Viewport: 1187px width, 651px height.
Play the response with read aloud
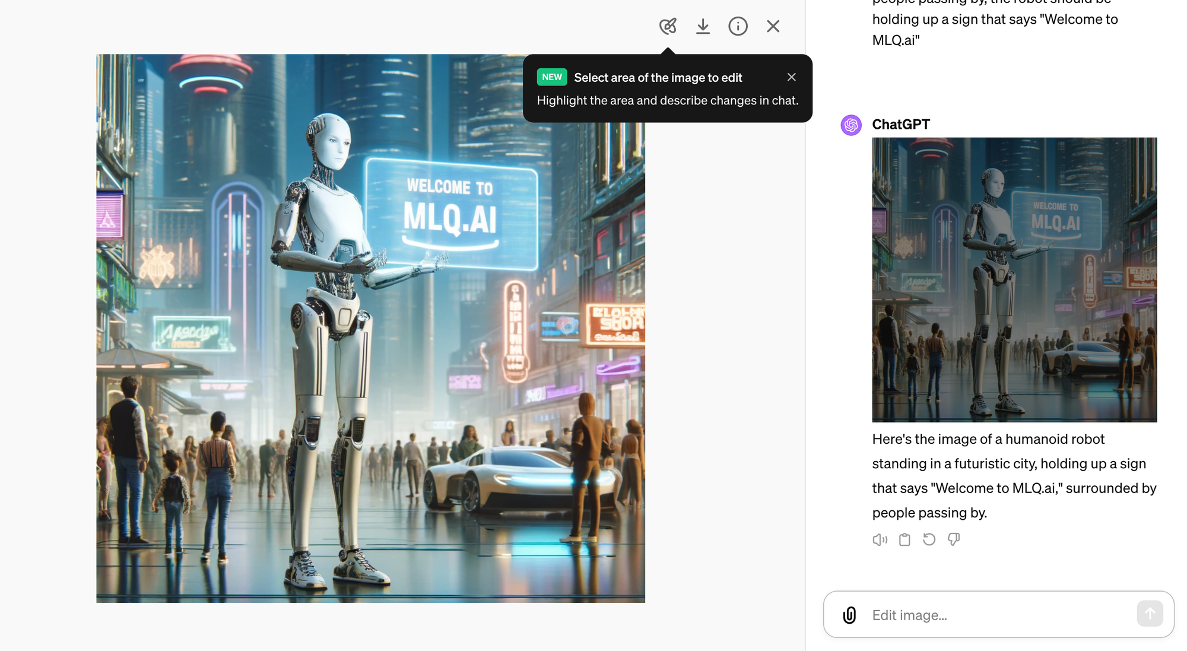point(880,539)
